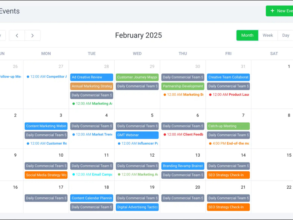
Task: Open Social Media Strategy Workshop event
Action: [x=46, y=175]
